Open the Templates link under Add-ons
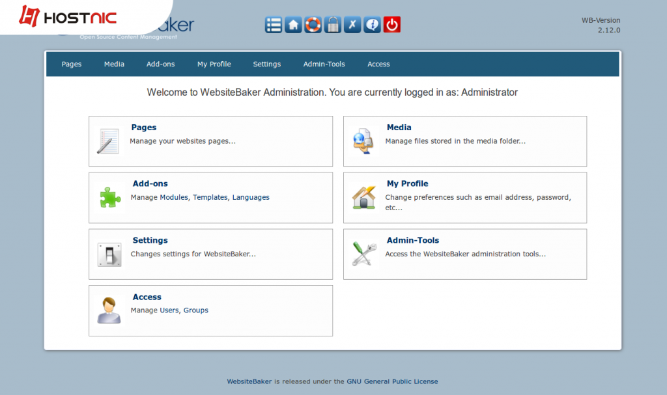 (x=210, y=197)
